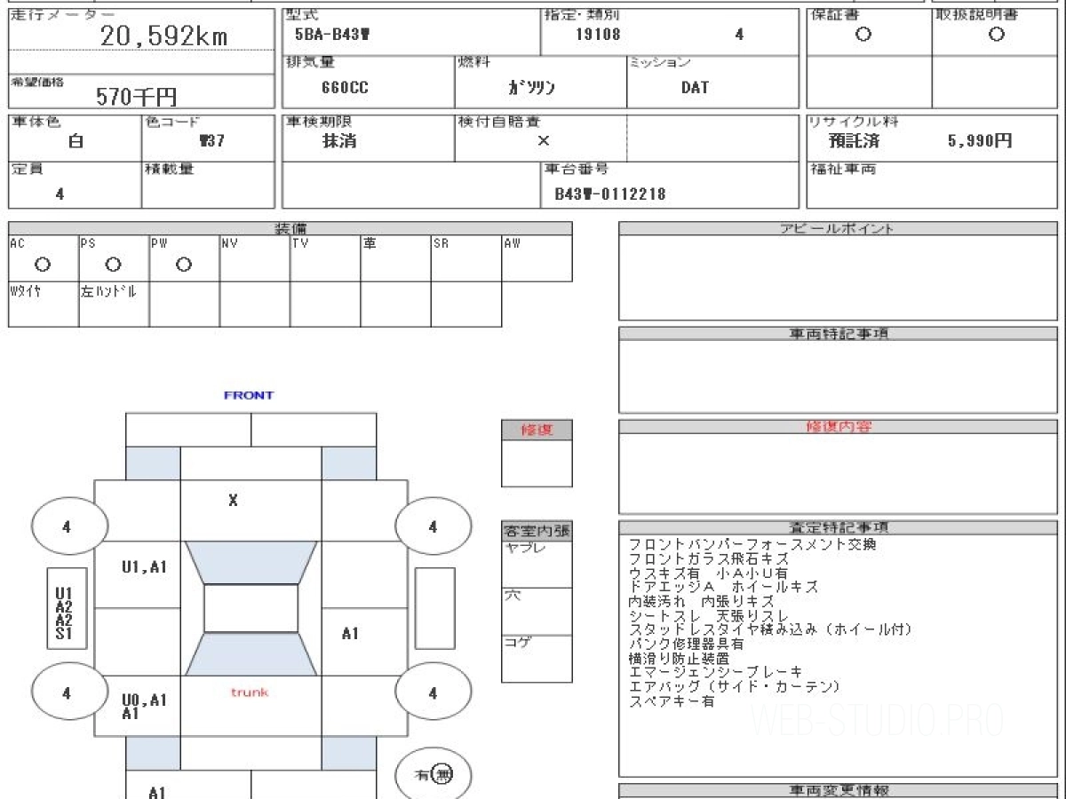The height and width of the screenshot is (799, 1066).
Task: Select the AC equipment circle mark
Action: [42, 265]
